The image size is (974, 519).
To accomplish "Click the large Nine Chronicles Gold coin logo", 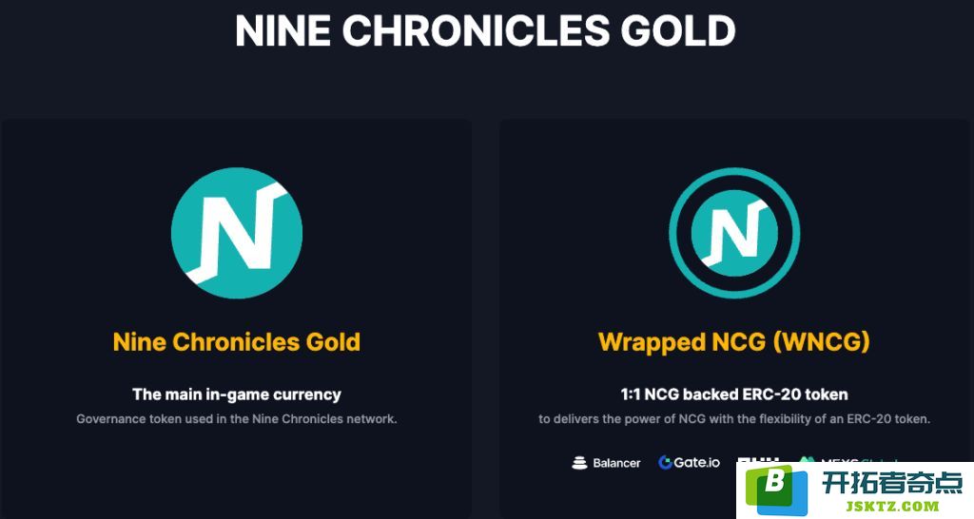I will (237, 233).
